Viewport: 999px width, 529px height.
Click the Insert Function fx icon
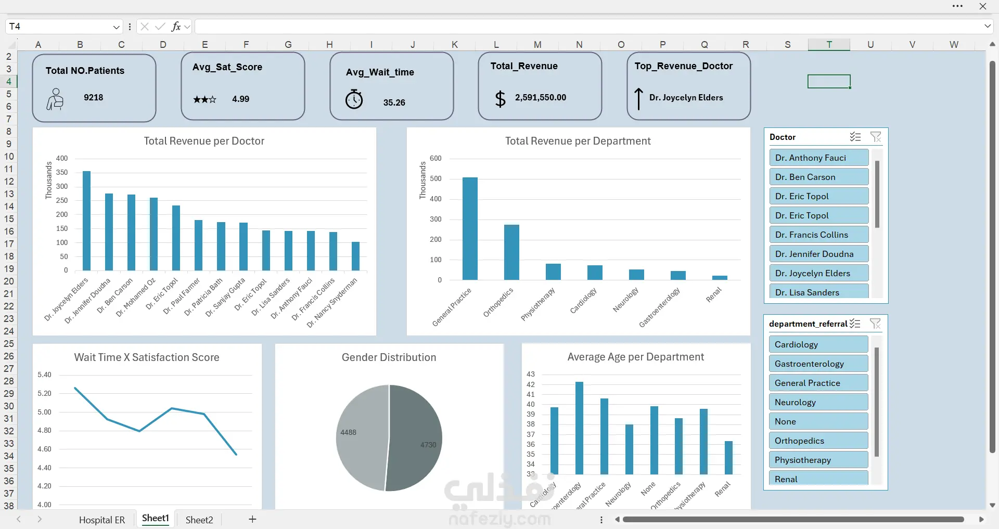click(176, 27)
